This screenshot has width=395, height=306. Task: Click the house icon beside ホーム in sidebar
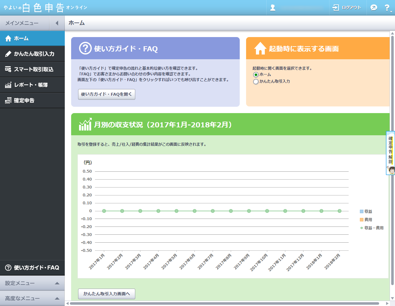coord(8,39)
